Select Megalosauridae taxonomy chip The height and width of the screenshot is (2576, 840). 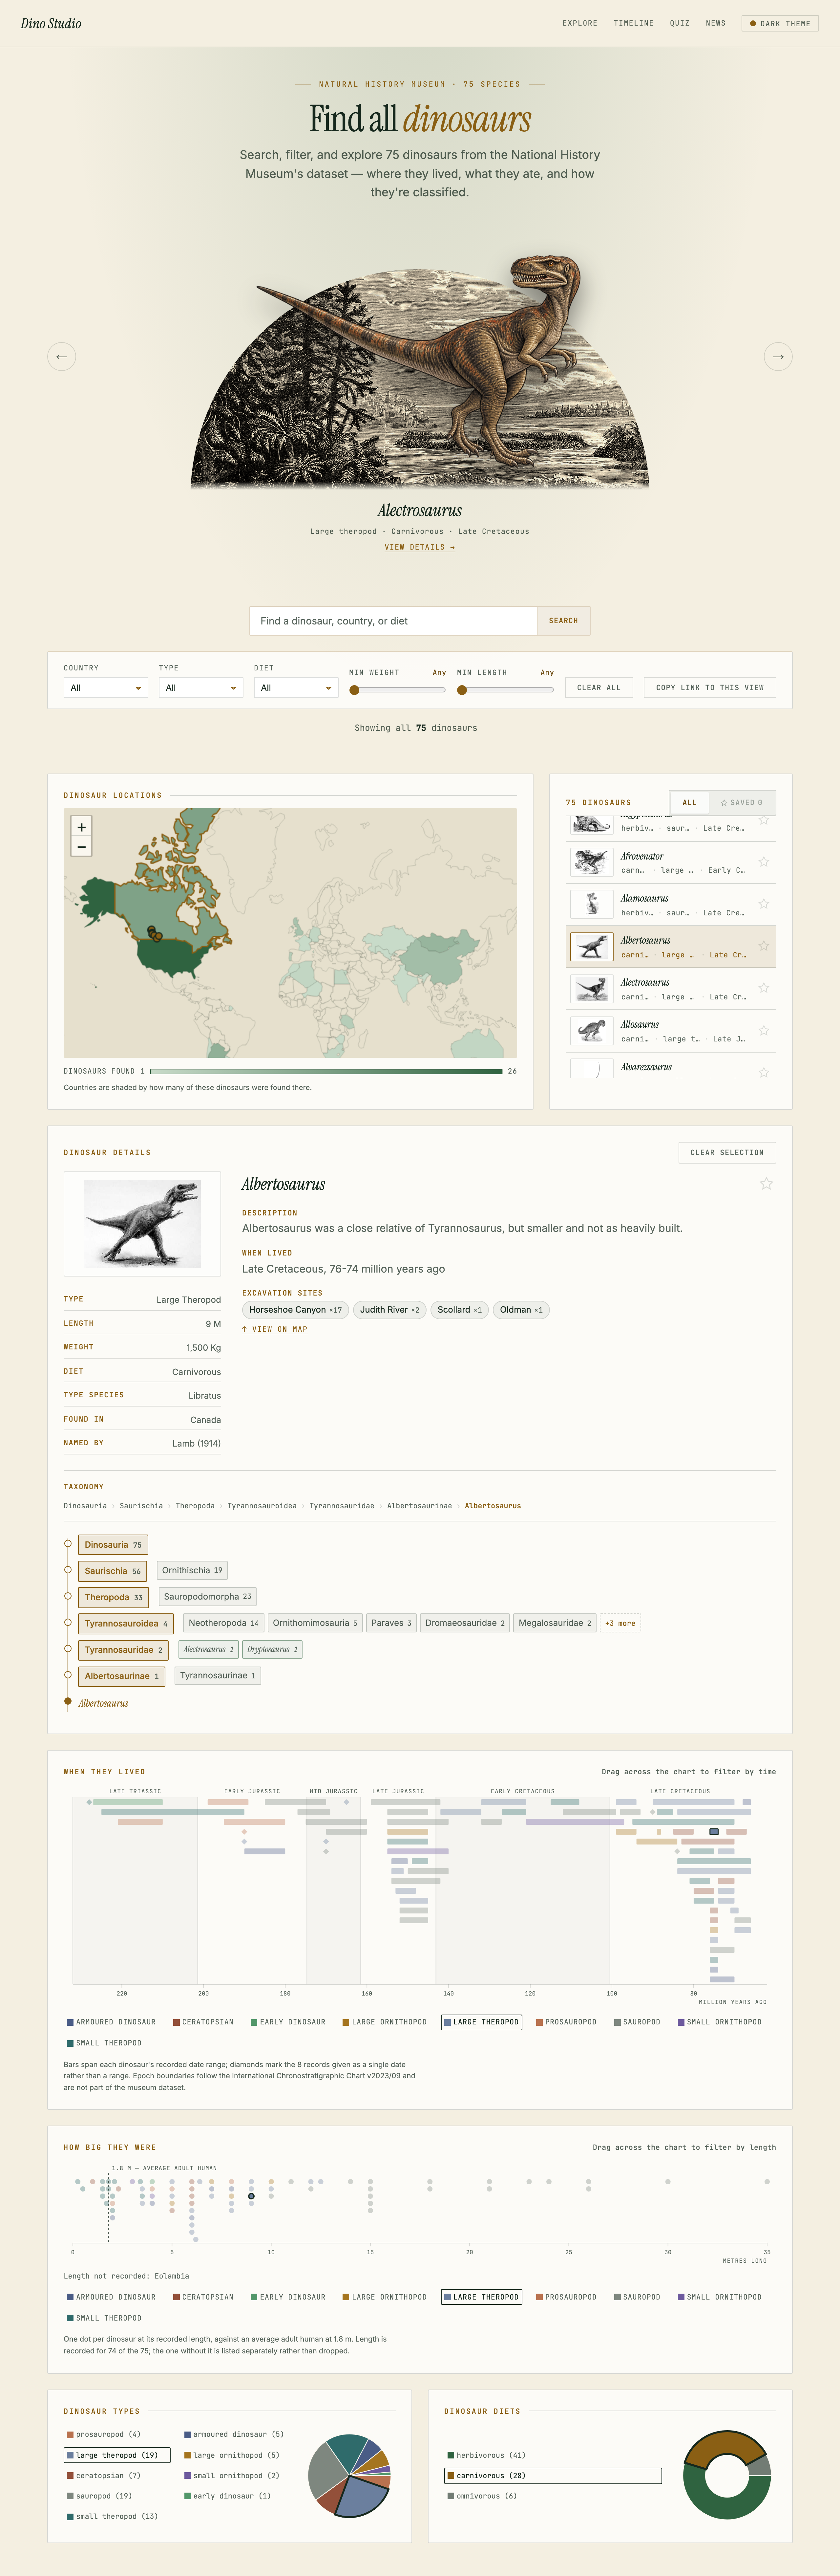coord(555,1623)
